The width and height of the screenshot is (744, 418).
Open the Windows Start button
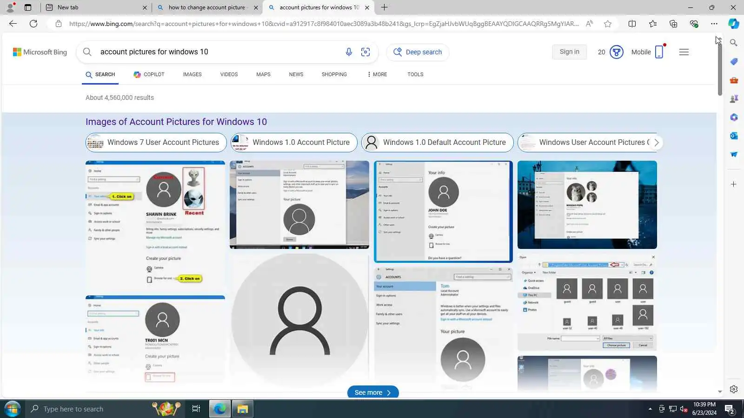pyautogui.click(x=12, y=409)
